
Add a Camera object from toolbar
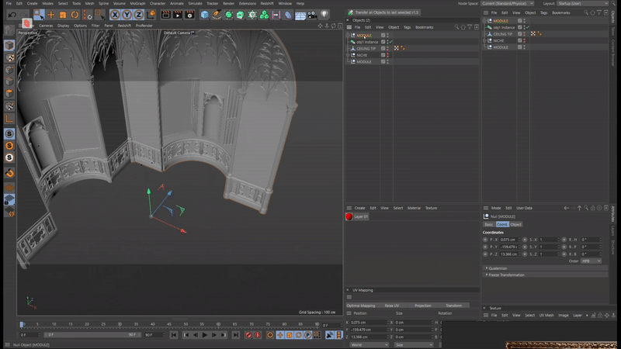click(311, 15)
